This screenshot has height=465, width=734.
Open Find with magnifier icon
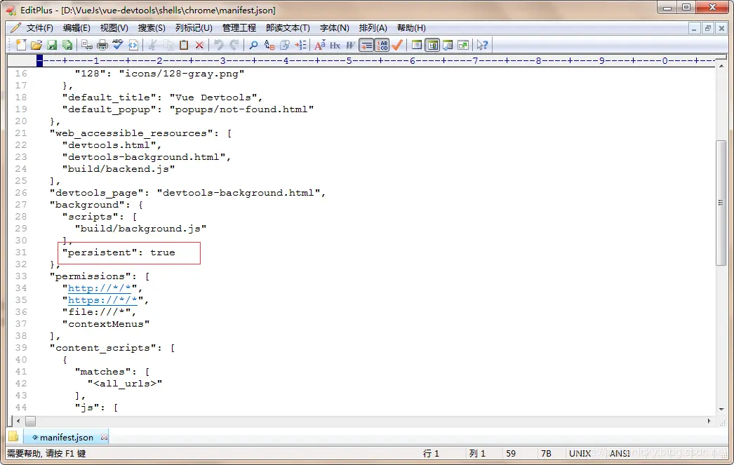pyautogui.click(x=253, y=45)
